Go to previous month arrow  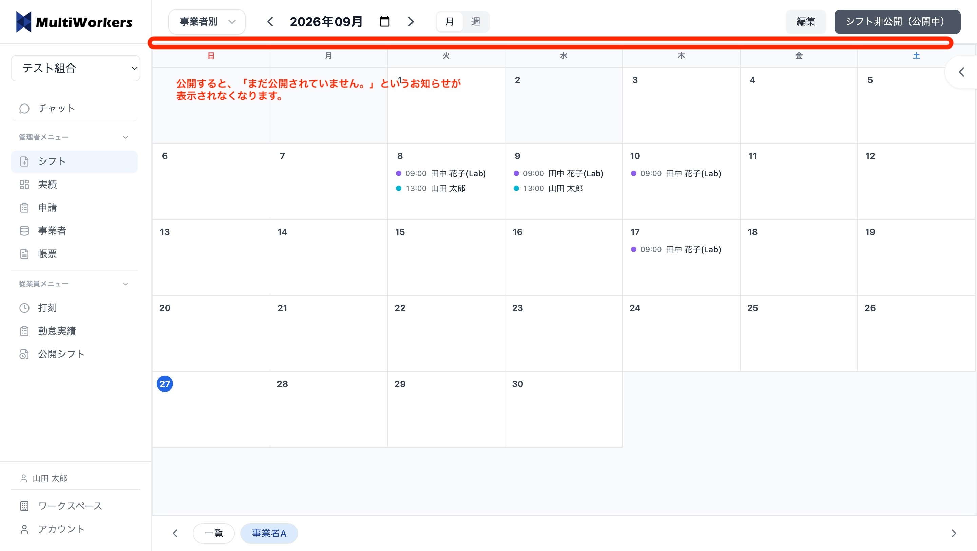tap(270, 22)
